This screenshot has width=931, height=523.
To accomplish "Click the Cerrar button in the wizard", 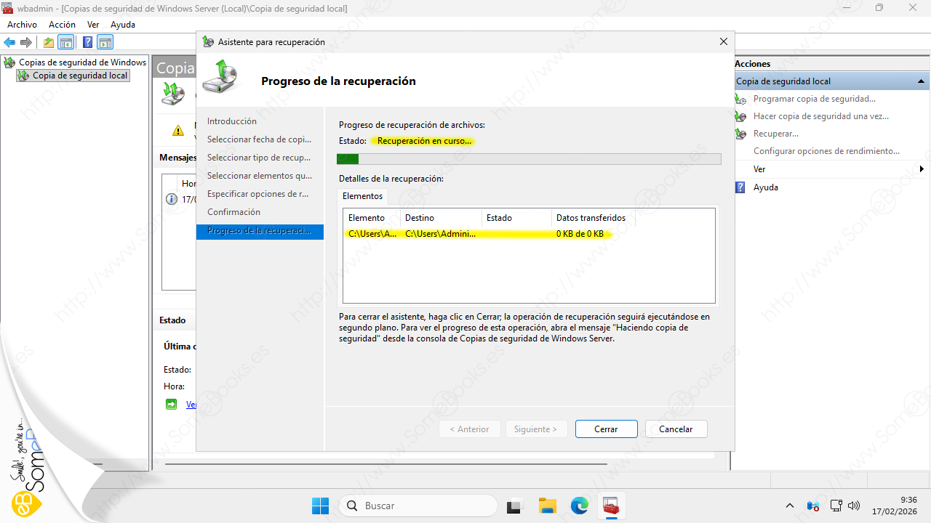I will [606, 429].
